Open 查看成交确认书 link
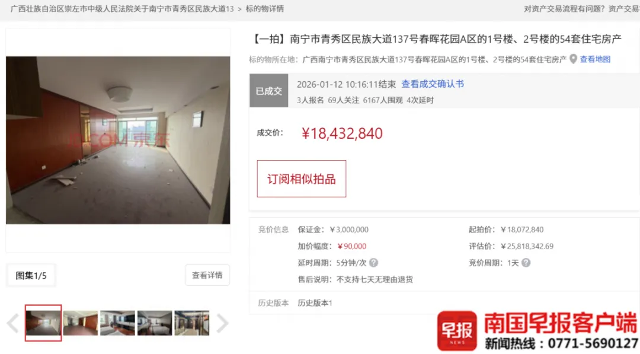Image resolution: width=640 pixels, height=354 pixels. [433, 84]
